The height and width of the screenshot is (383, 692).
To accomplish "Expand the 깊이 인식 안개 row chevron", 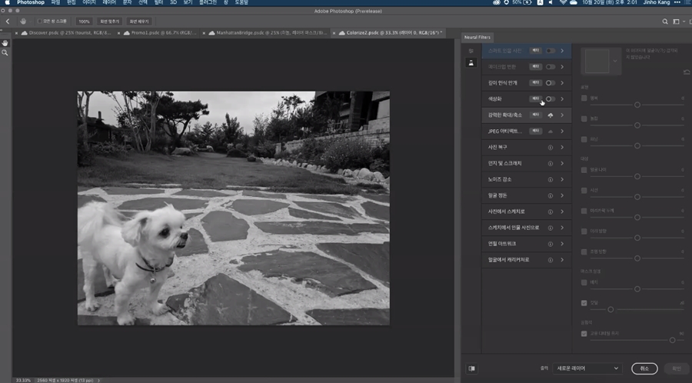I will point(562,83).
